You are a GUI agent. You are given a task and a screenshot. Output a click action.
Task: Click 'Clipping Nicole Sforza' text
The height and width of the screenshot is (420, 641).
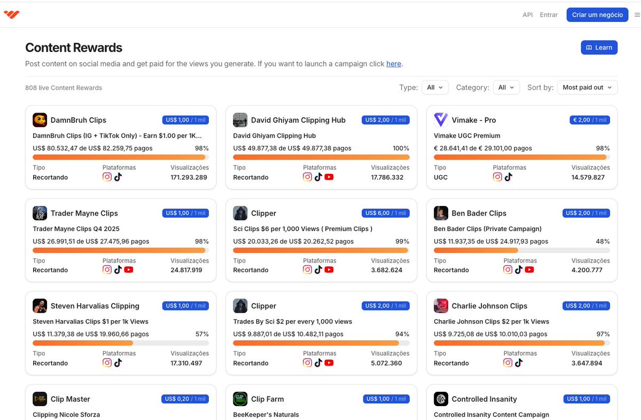(66, 415)
